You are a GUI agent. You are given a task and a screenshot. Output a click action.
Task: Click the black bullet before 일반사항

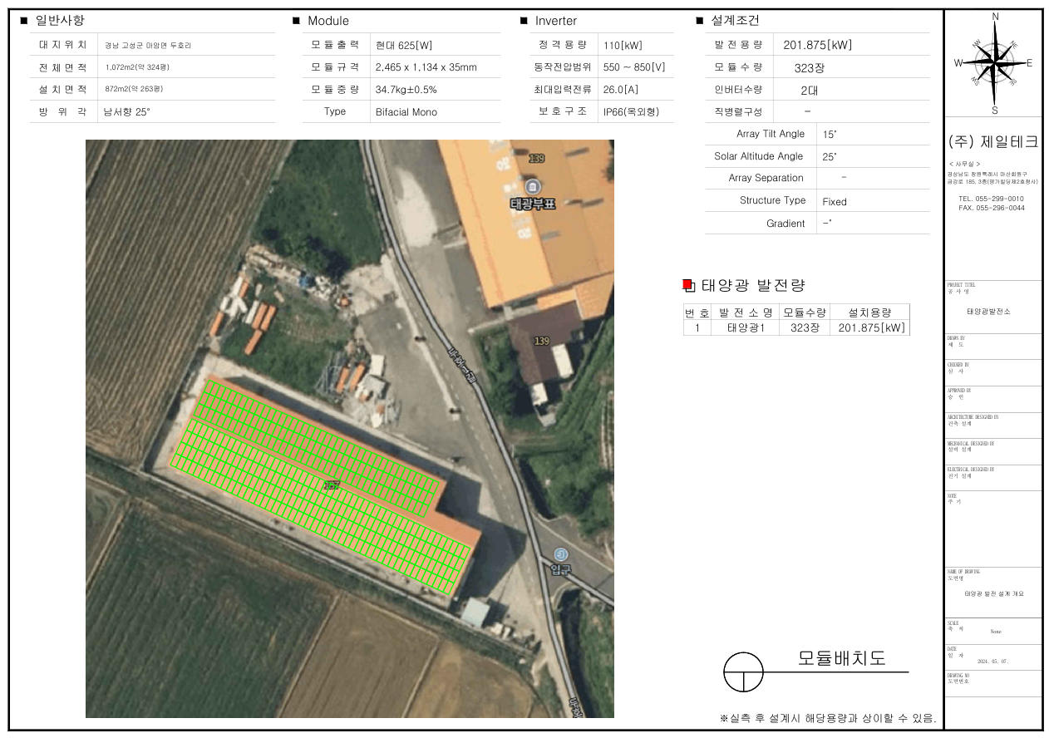tap(23, 21)
